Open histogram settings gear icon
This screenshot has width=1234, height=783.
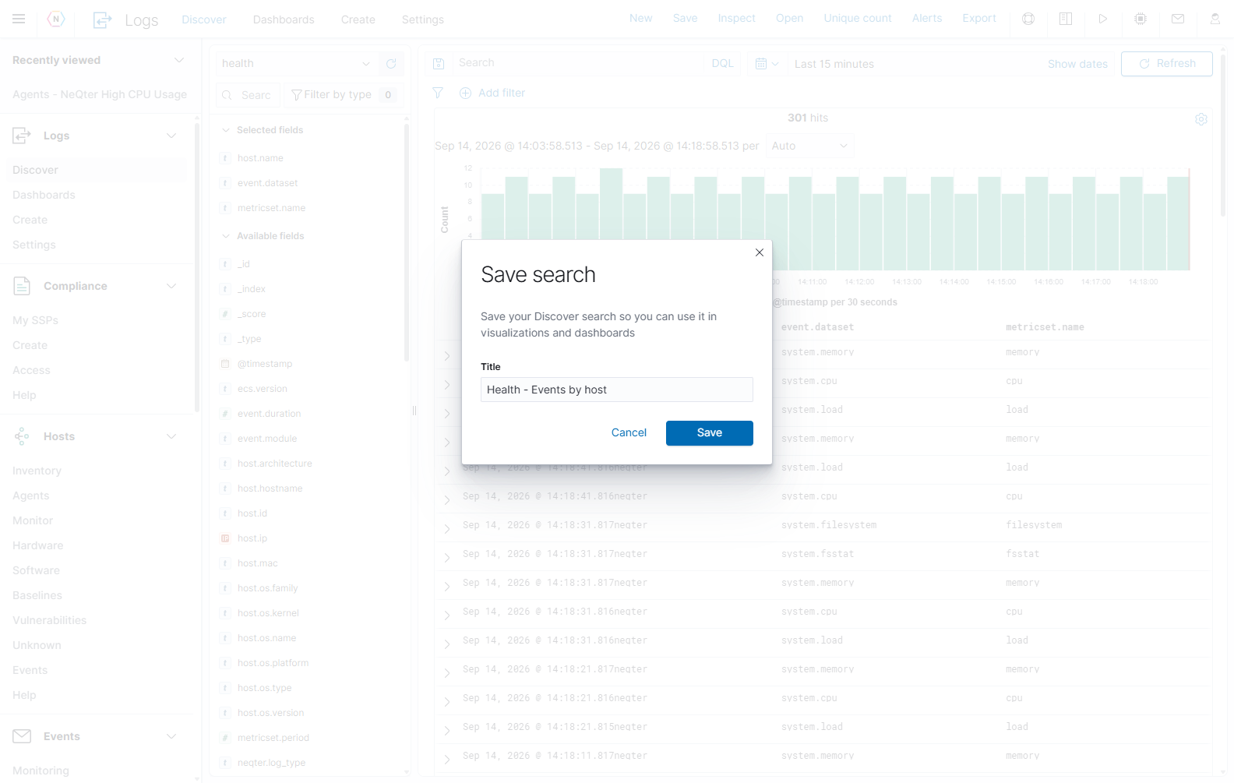point(1201,119)
